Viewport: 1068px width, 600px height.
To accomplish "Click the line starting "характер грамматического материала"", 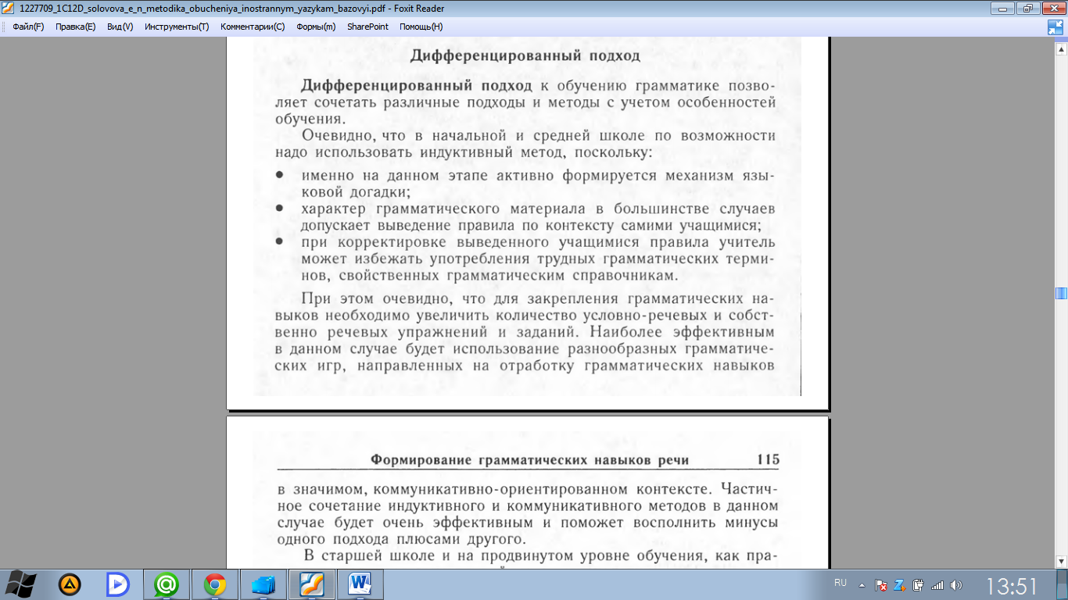I will [538, 209].
